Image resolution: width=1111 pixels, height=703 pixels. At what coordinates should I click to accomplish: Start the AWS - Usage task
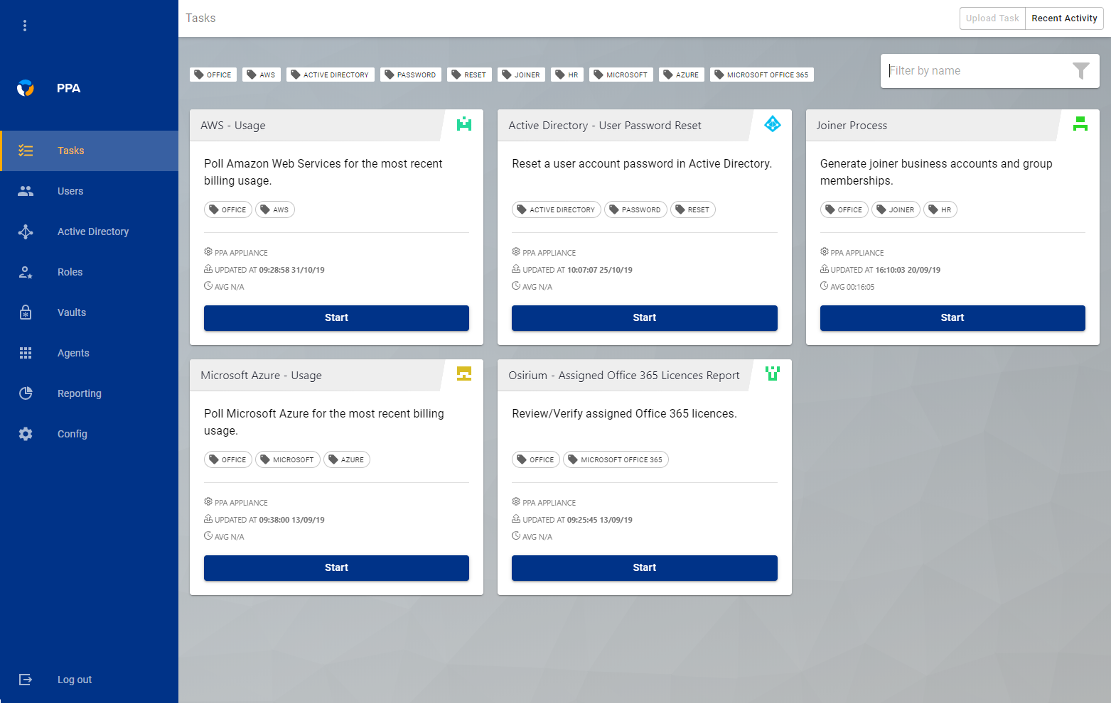[x=336, y=318]
